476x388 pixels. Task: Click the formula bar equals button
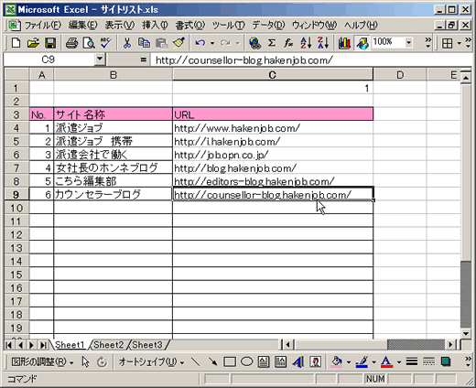(x=143, y=59)
